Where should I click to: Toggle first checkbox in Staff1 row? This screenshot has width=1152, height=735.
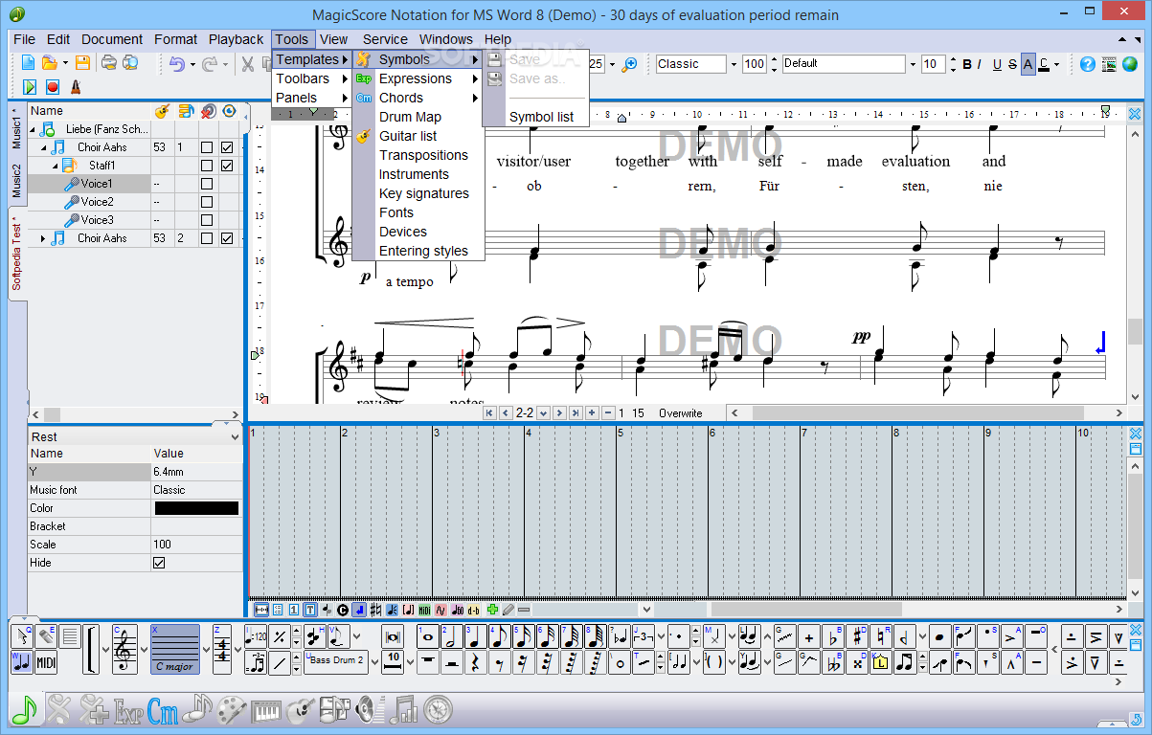tap(207, 166)
